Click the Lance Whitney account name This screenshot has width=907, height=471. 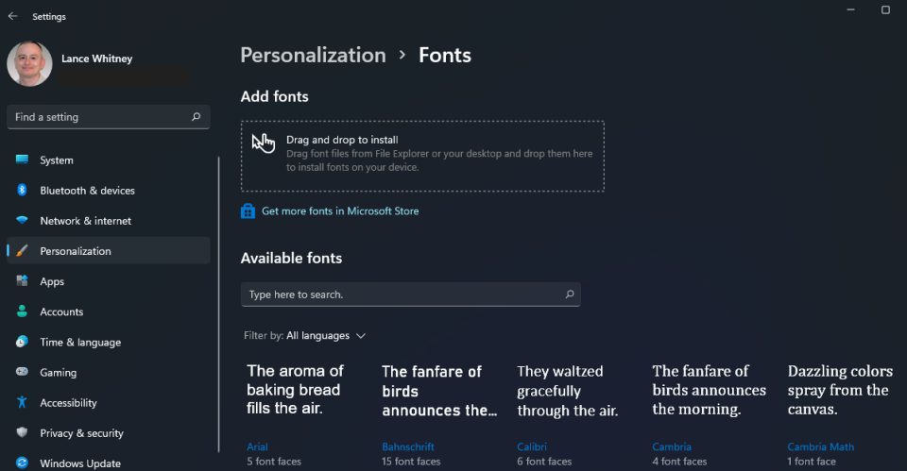click(97, 59)
